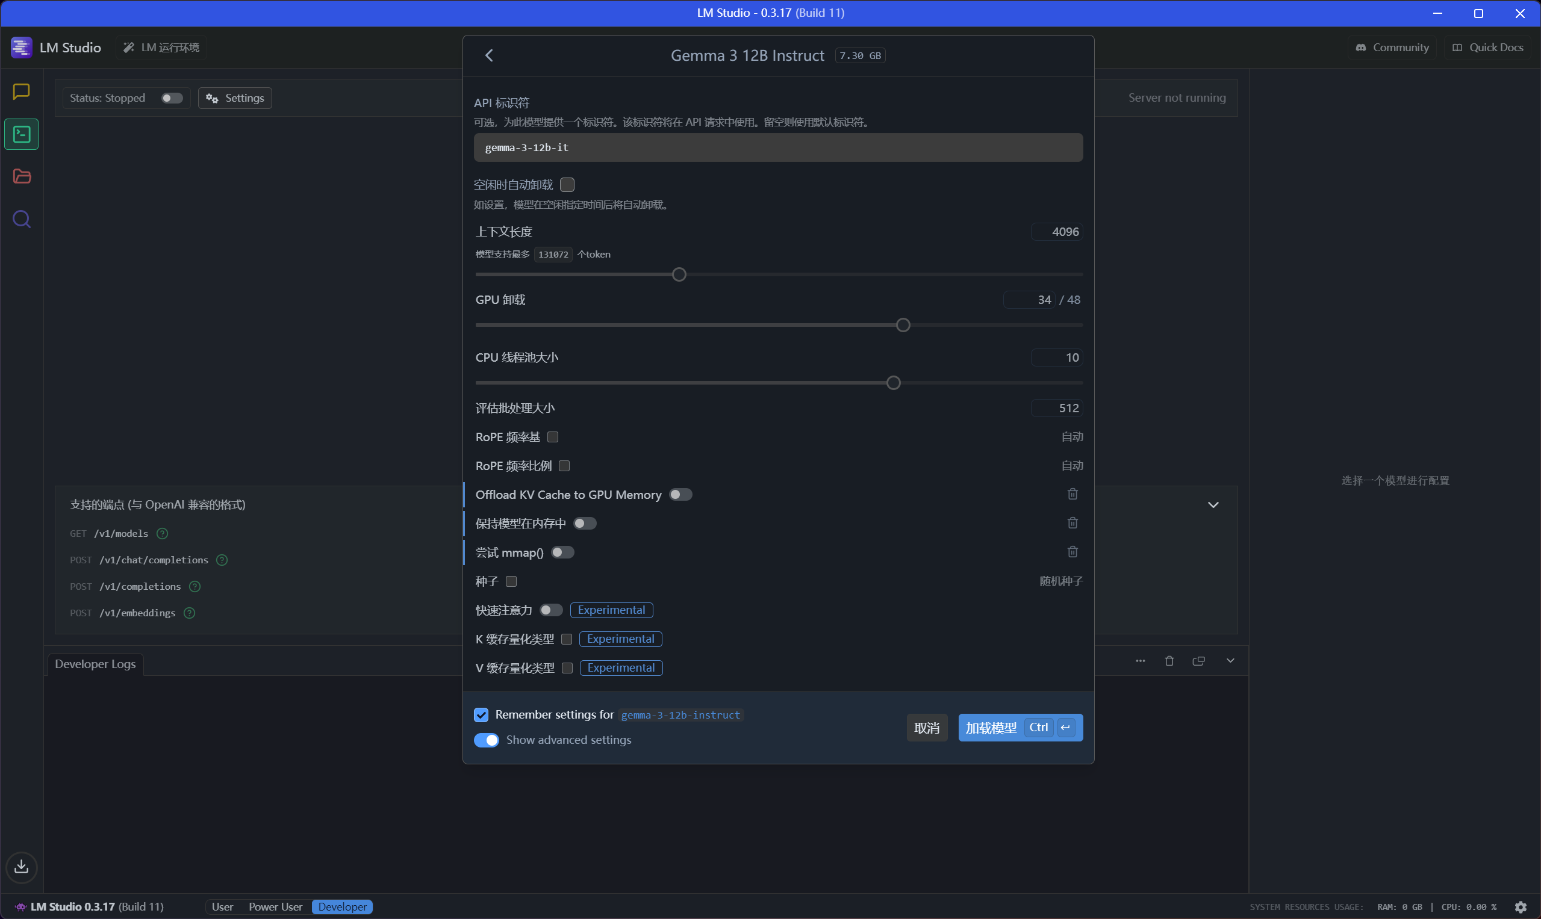Viewport: 1541px width, 919px height.
Task: Adjust the GPU 卸载 slider handle
Action: pos(903,325)
